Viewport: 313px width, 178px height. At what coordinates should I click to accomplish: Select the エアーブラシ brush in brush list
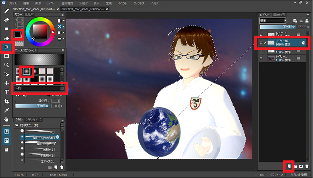click(x=40, y=161)
